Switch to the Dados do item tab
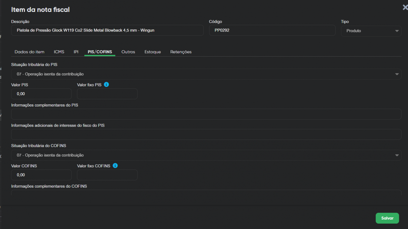 [x=30, y=52]
